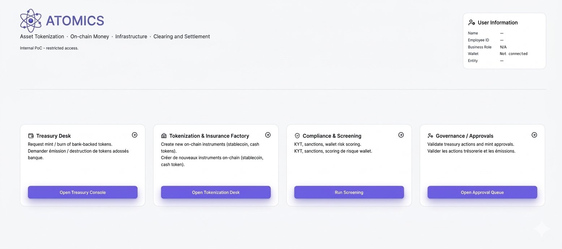Click the ATOMICS title text
The image size is (562, 249).
75,21
